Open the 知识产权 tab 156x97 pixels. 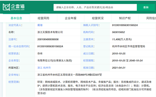125,18
